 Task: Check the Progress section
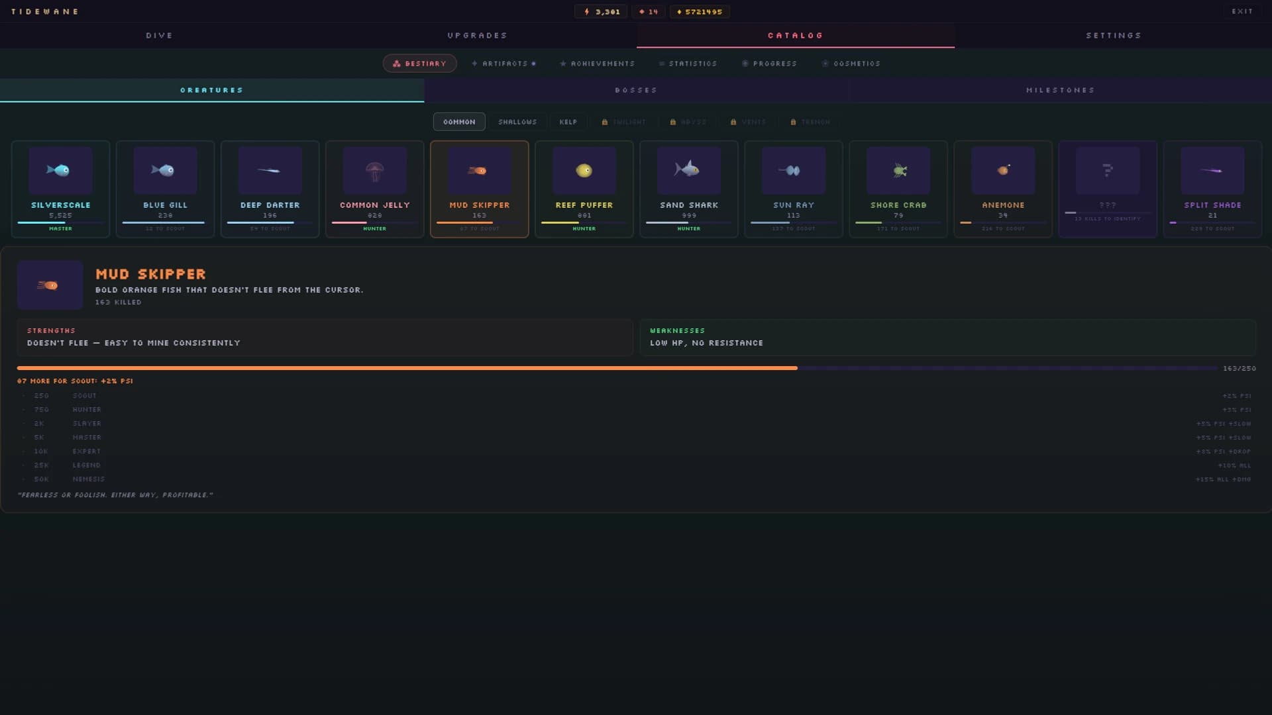click(770, 63)
